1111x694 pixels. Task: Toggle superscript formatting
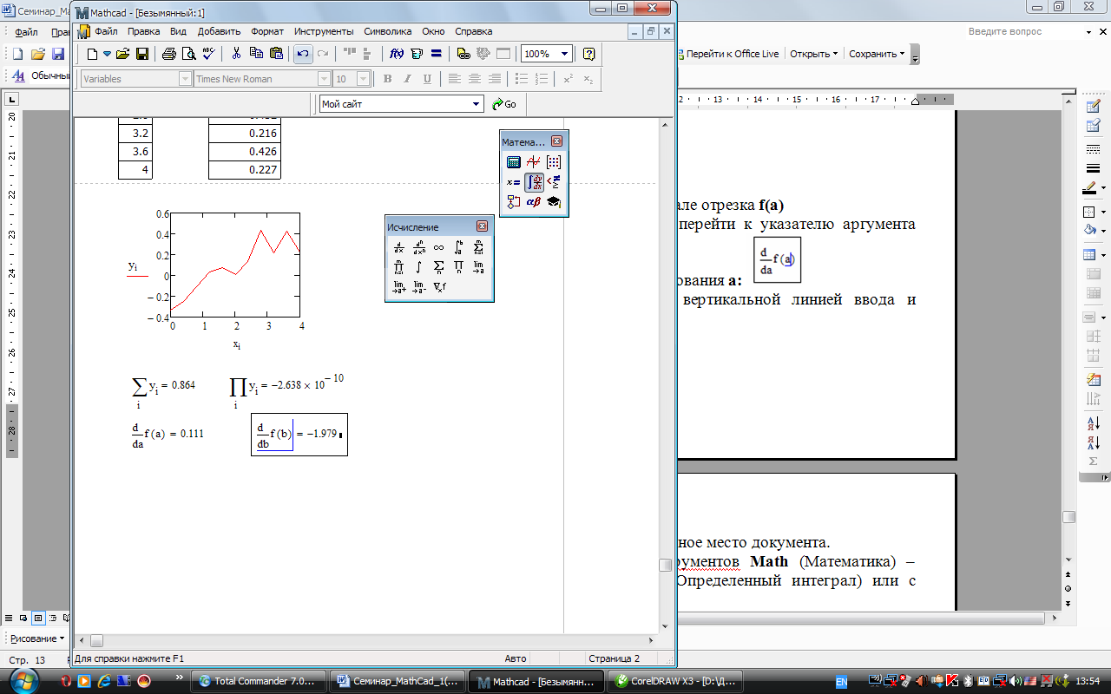coord(569,79)
